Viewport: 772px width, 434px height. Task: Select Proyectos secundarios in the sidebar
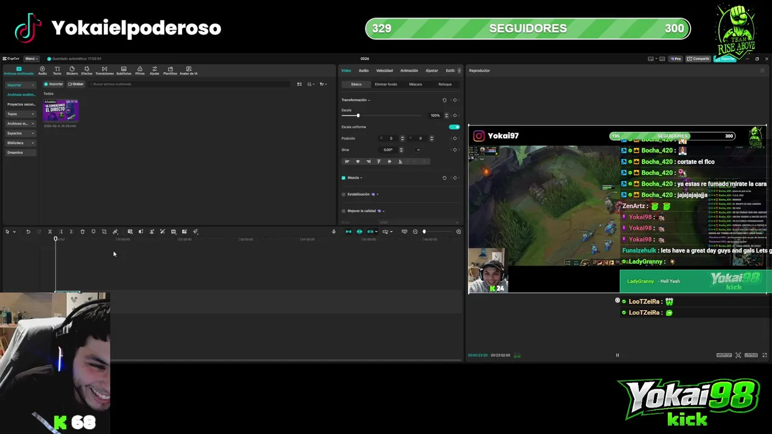(21, 104)
